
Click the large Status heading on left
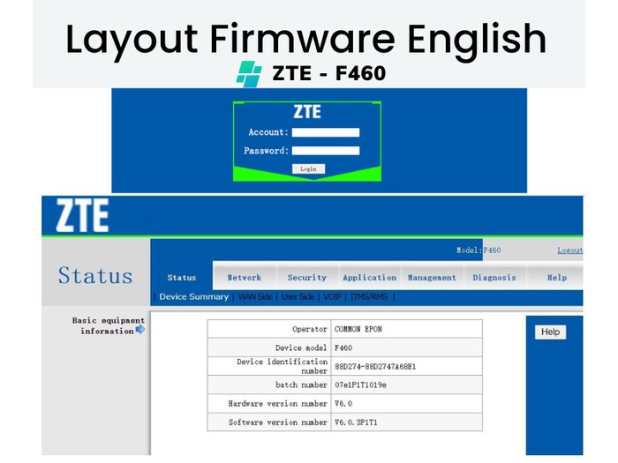click(x=95, y=275)
